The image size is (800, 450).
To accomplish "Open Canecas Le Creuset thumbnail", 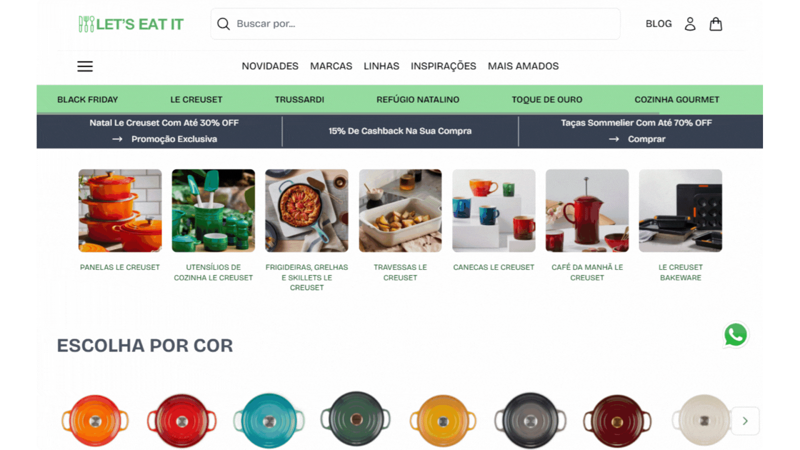I will click(x=493, y=210).
